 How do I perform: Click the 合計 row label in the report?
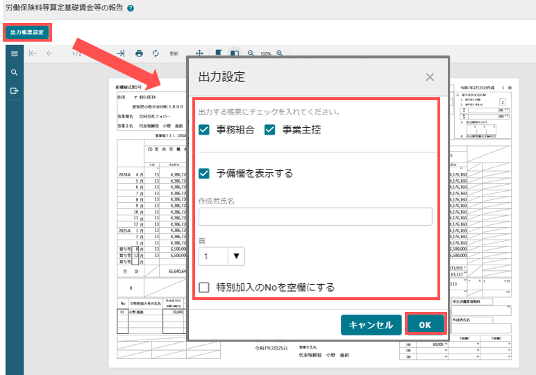pos(131,272)
